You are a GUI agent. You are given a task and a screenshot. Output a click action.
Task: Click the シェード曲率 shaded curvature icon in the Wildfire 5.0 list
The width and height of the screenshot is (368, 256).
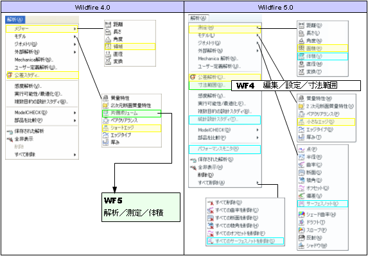301,214
